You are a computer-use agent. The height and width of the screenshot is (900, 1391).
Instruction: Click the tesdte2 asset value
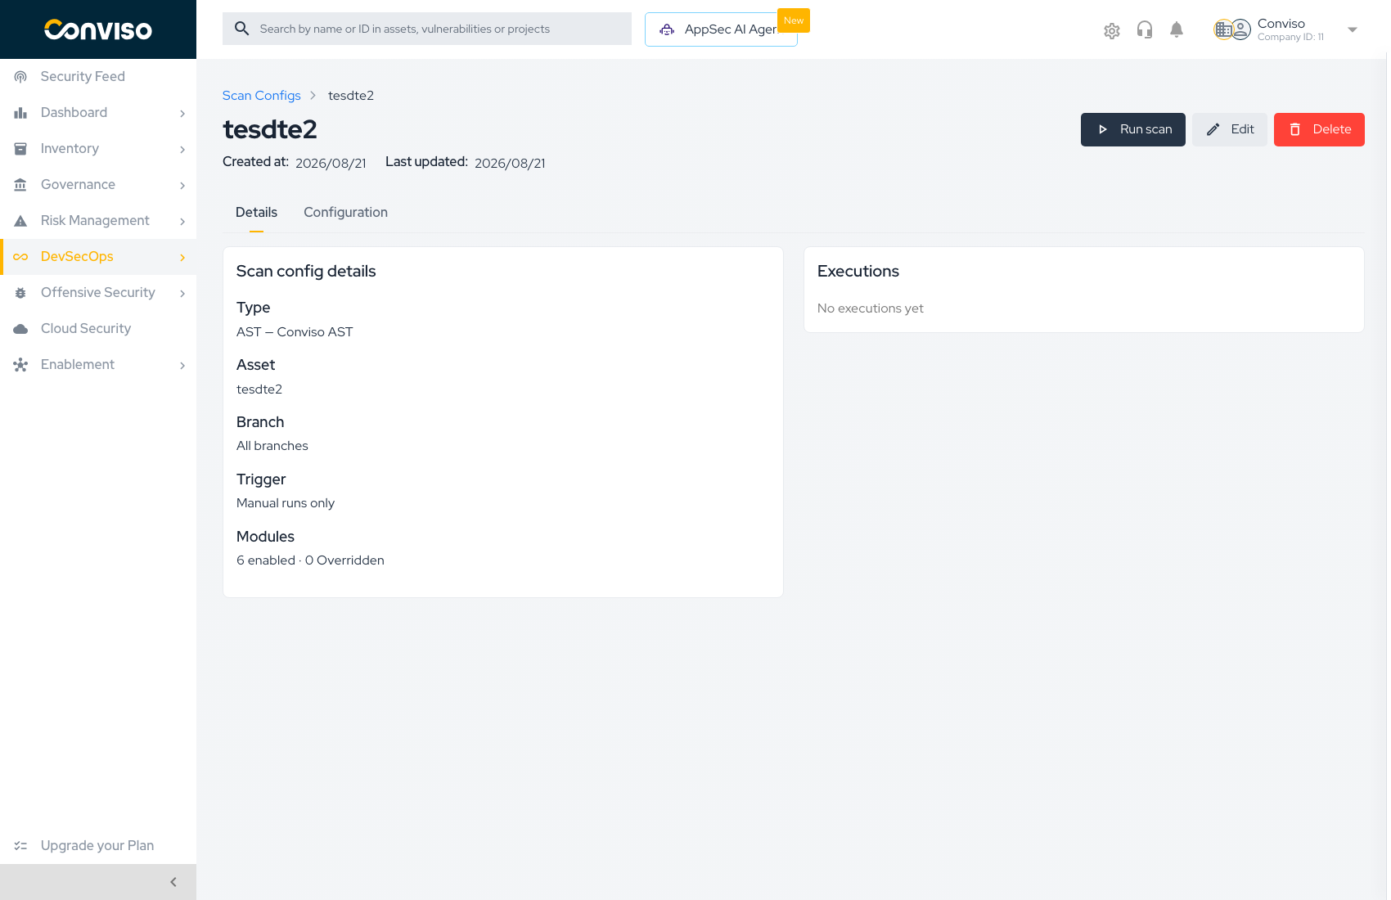pos(259,389)
